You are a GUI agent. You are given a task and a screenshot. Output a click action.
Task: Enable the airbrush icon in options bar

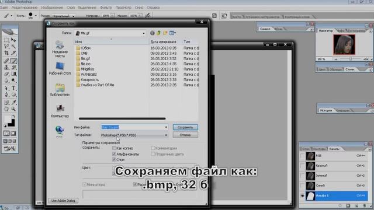tap(148, 16)
